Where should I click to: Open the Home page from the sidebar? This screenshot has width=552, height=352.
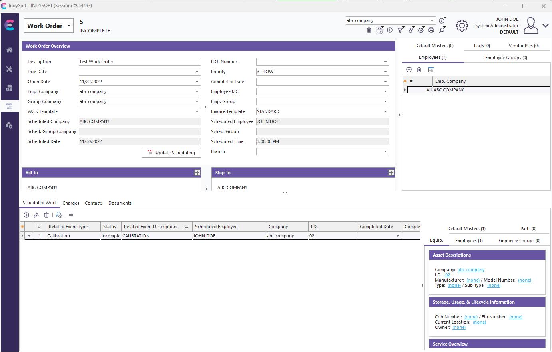tap(9, 50)
